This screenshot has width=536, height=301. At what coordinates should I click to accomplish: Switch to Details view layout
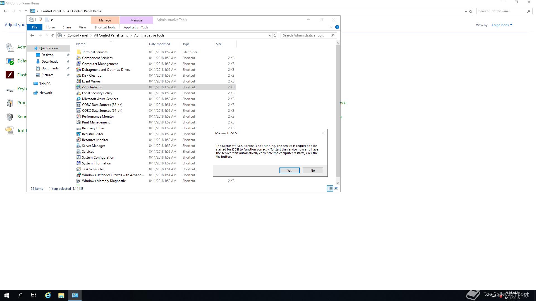(330, 189)
